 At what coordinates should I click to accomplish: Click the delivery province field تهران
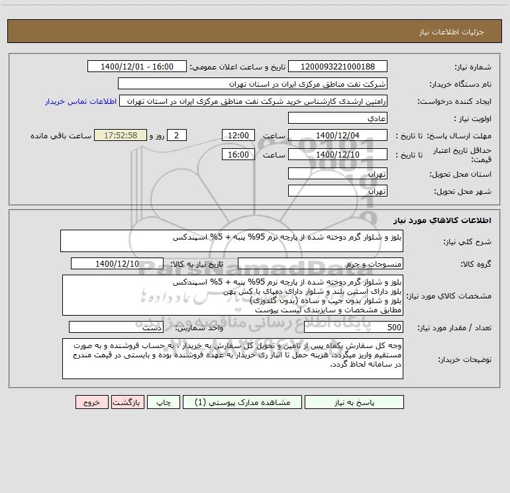tap(338, 173)
